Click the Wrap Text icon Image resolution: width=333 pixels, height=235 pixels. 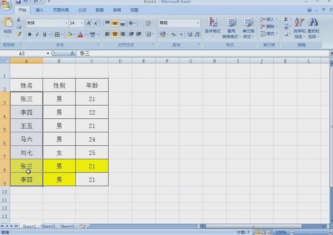[148, 23]
